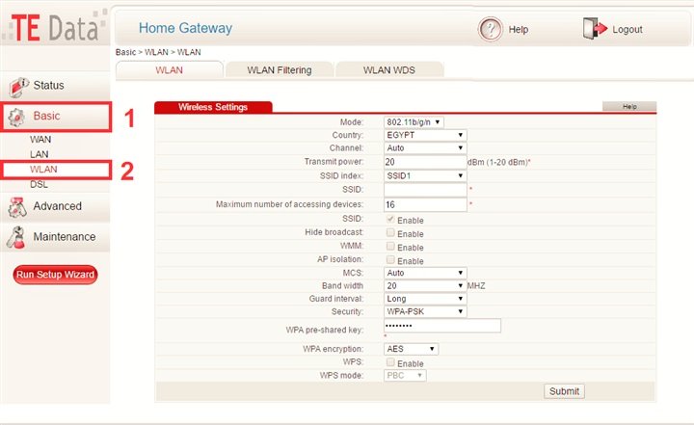Click the Basic gear icon in sidebar
This screenshot has width=694, height=425.
pyautogui.click(x=16, y=117)
